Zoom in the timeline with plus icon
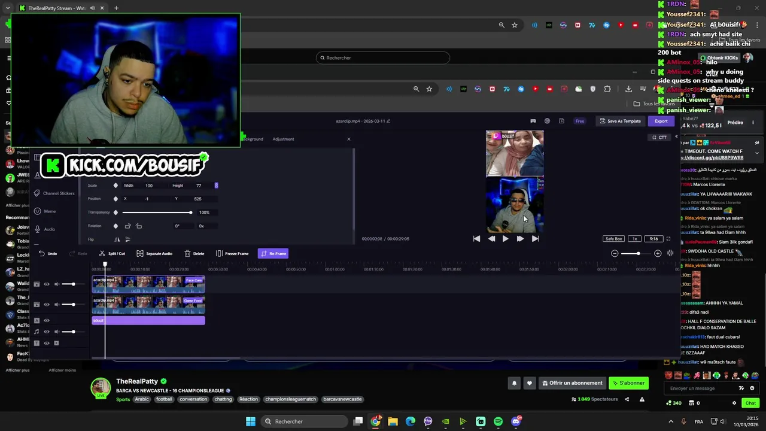766x431 pixels. pos(658,254)
